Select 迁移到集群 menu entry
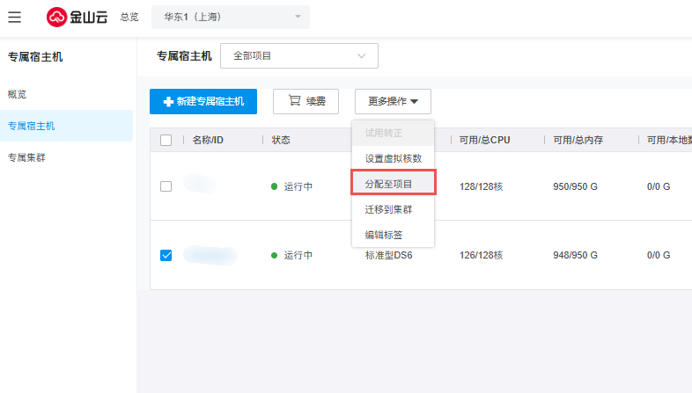The height and width of the screenshot is (393, 692). [x=388, y=209]
